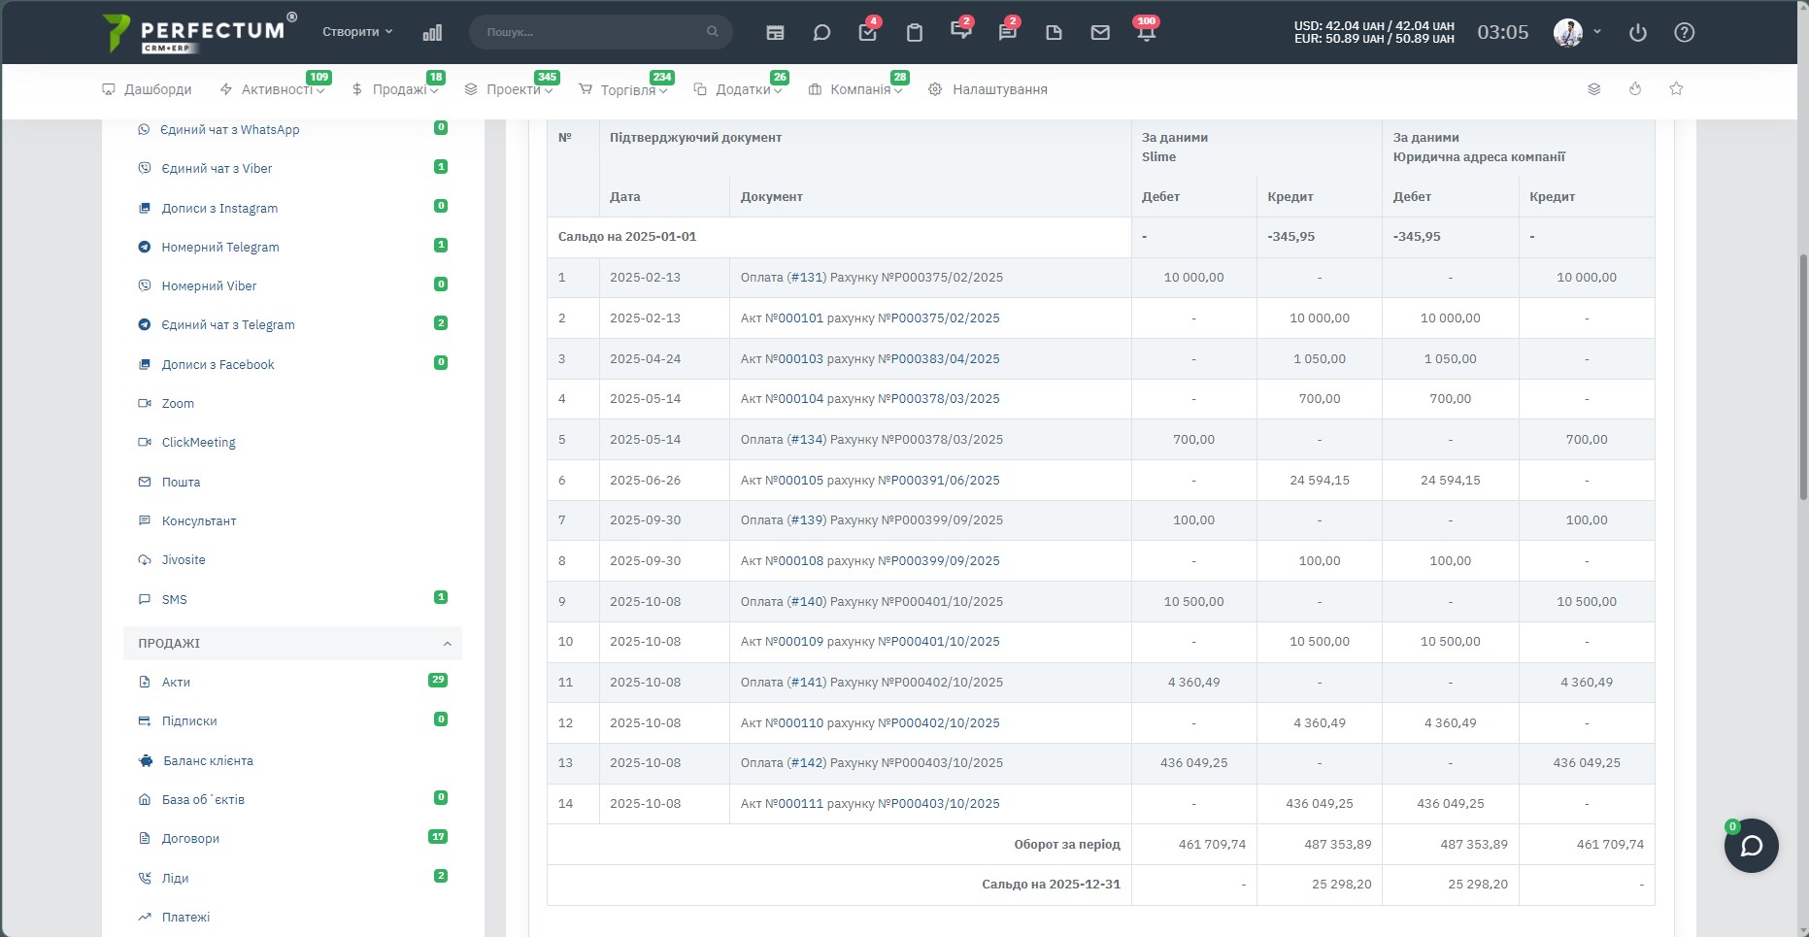
Task: Open the mail envelope icon in header
Action: 1100,32
